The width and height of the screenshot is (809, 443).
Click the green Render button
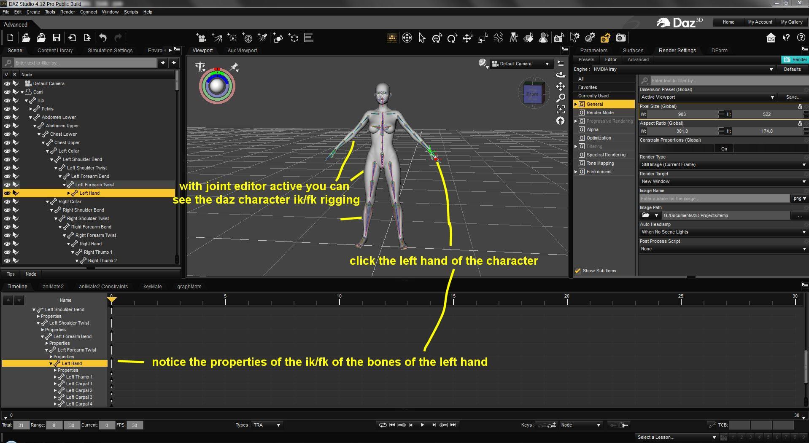(x=795, y=59)
